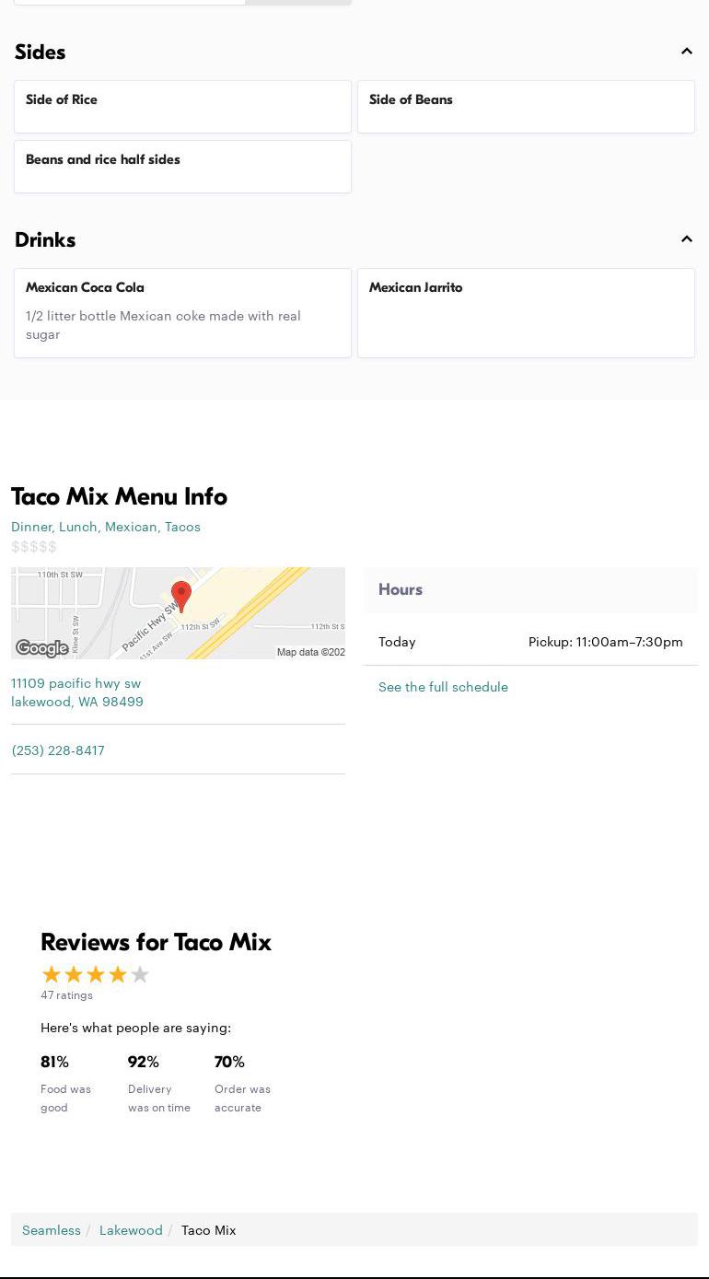Click the Dinner cuisine link
Viewport: 709px width, 1279px height.
click(x=31, y=527)
